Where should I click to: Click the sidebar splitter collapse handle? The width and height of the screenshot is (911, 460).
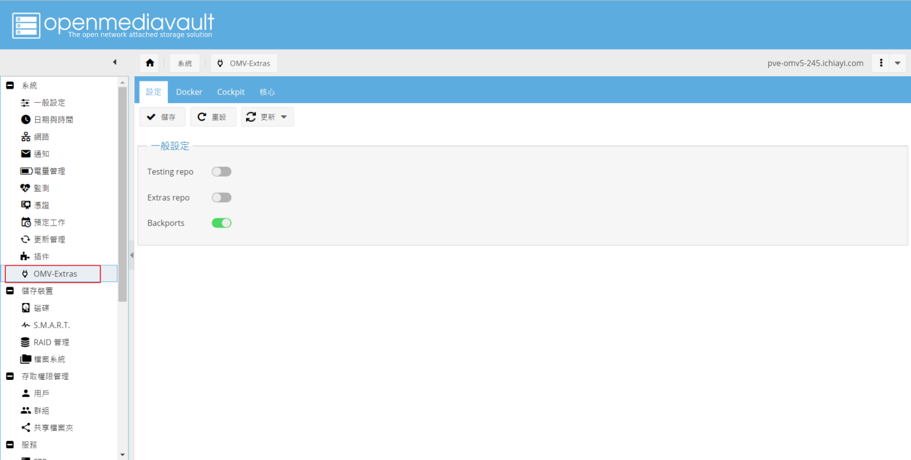point(131,255)
